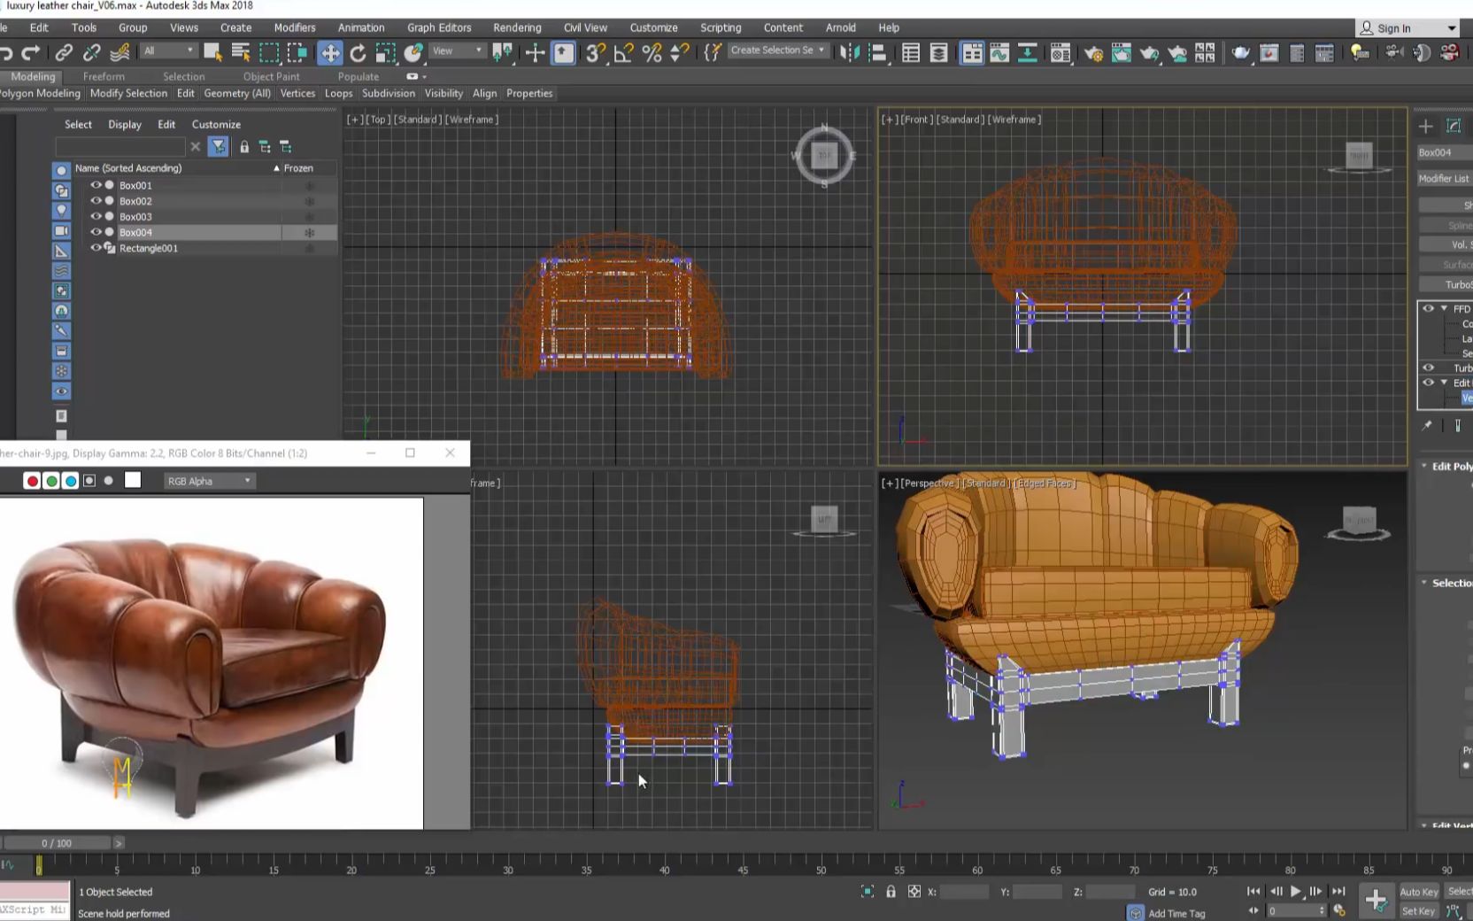Hide the FFD modifier with its eye toggle

point(1428,308)
